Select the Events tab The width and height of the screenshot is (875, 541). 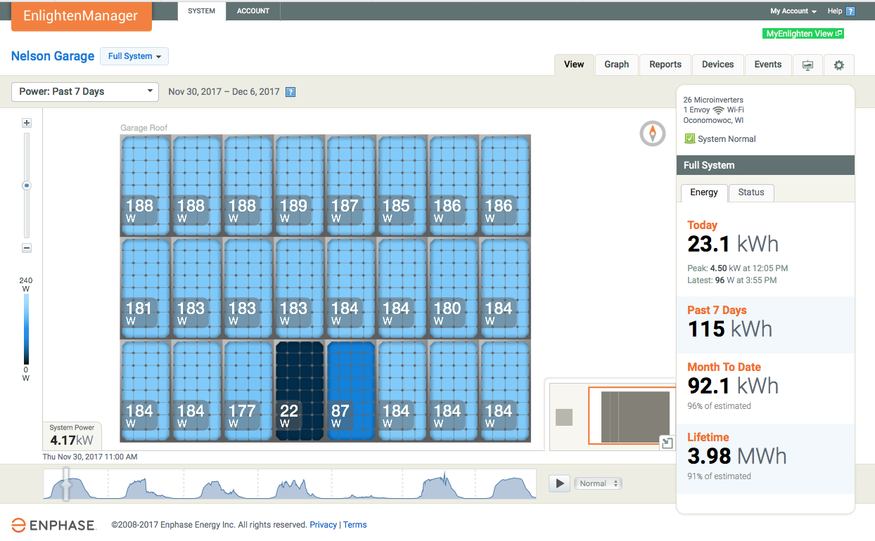(768, 65)
